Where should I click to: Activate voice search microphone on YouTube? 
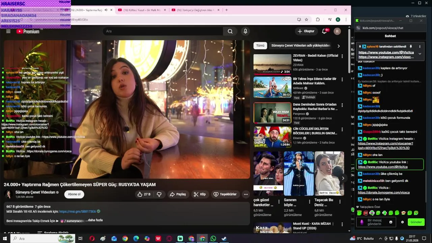click(x=245, y=31)
